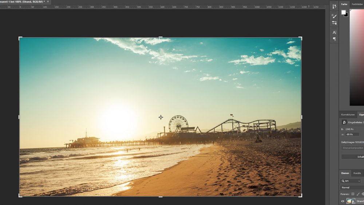
Task: Select the Strand layer name
Action: click(x=360, y=201)
